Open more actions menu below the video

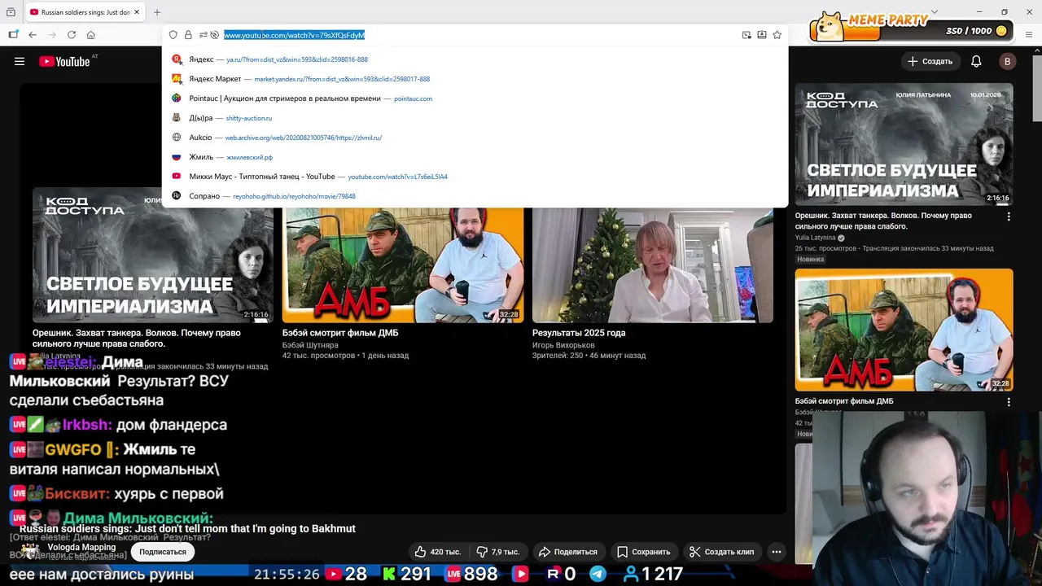[x=777, y=552]
